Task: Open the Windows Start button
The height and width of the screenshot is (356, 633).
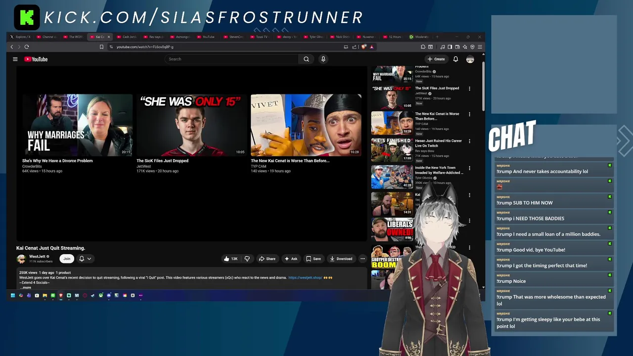Action: (13, 296)
